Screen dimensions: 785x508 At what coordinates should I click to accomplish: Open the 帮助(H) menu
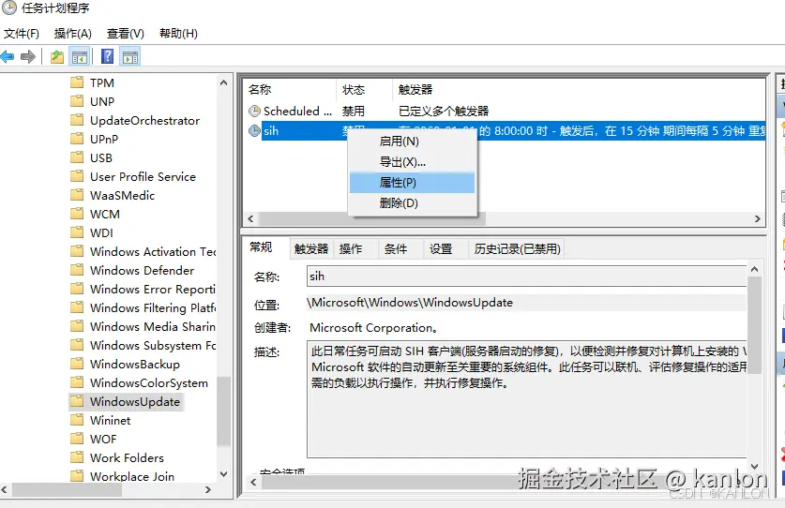178,34
